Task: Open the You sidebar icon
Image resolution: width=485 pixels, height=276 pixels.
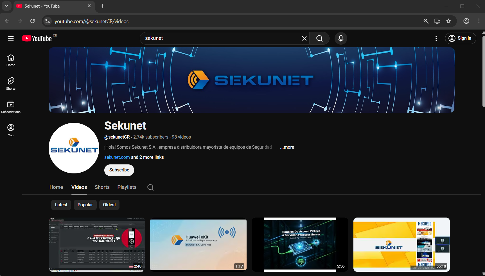Action: 11,130
